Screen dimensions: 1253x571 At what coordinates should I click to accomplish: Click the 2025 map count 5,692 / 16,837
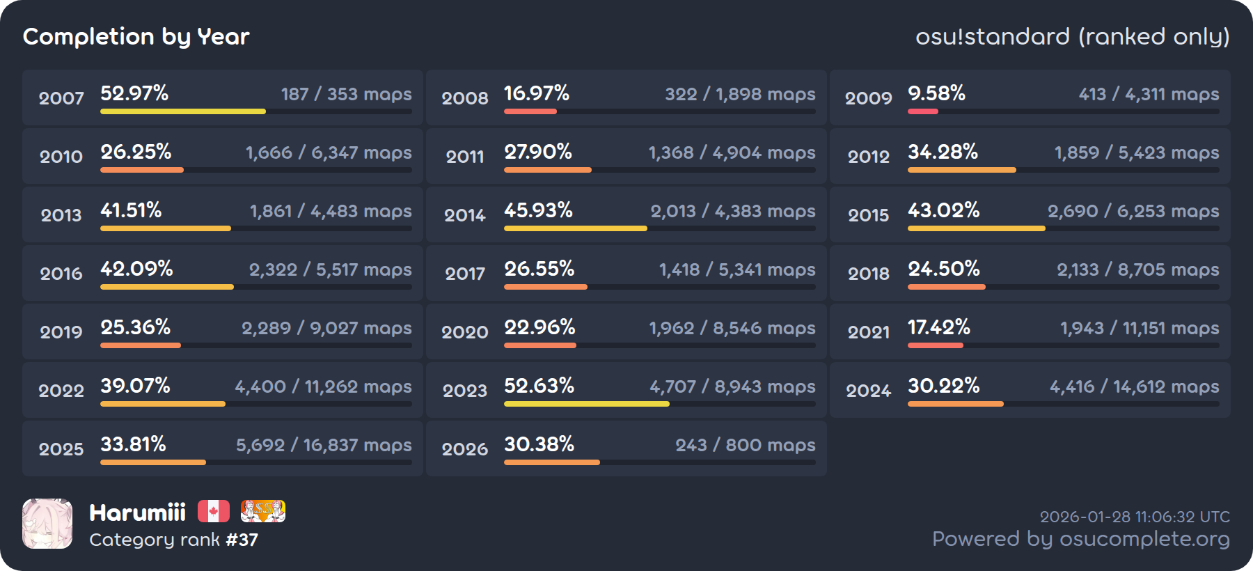(x=324, y=445)
